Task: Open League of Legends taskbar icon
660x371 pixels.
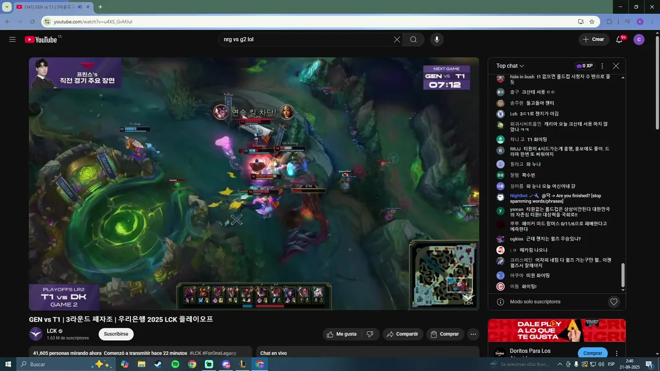Action: [x=243, y=364]
